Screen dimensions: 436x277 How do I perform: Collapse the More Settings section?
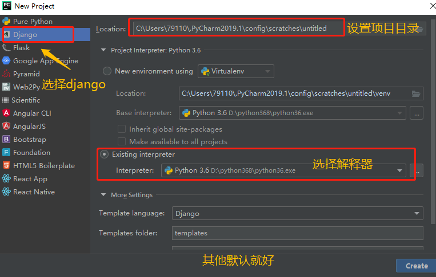(103, 195)
